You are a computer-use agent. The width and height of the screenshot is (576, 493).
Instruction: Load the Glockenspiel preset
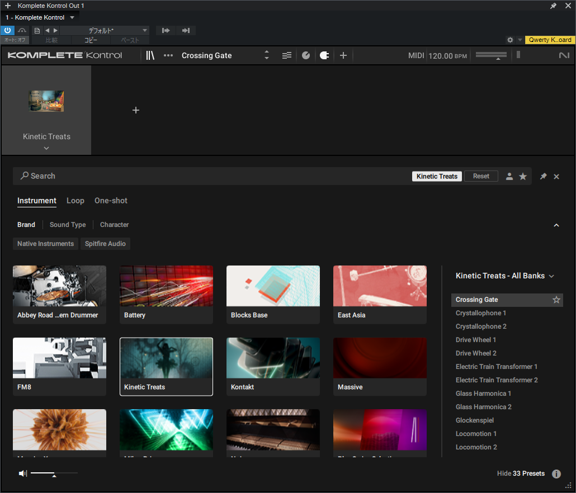tap(507, 420)
